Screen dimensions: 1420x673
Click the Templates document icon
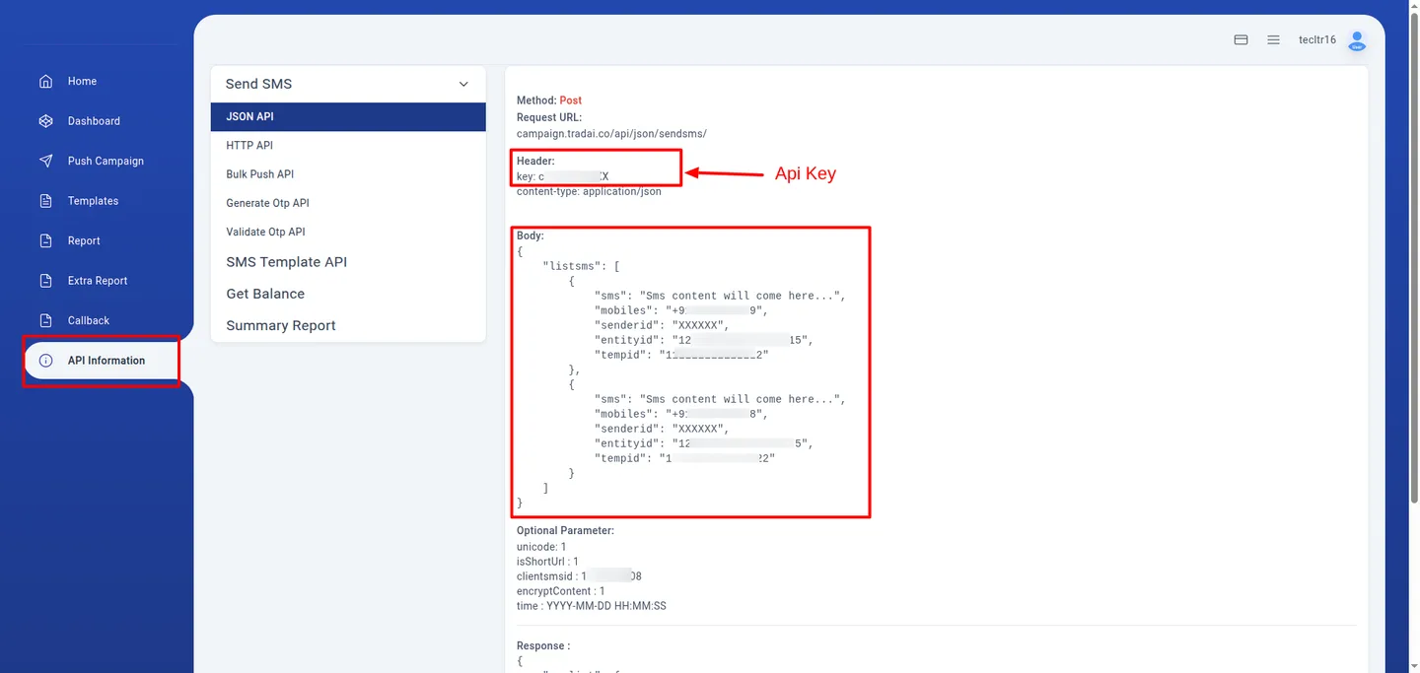(x=45, y=201)
